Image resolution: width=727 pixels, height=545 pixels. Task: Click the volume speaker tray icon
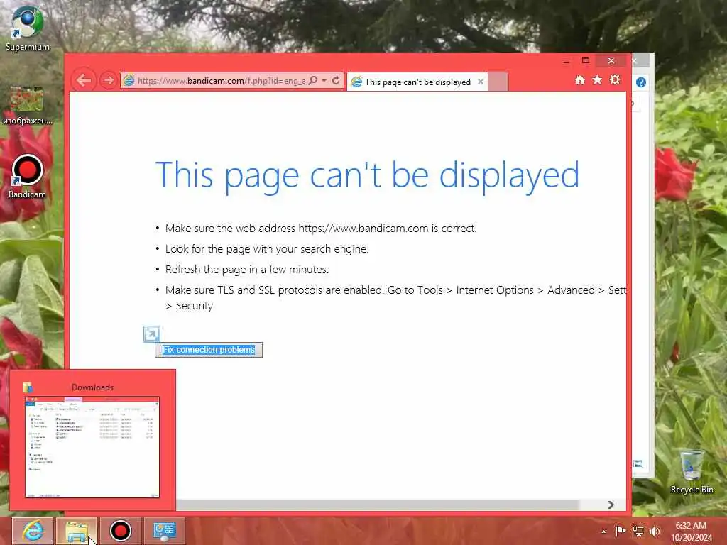[x=655, y=532]
